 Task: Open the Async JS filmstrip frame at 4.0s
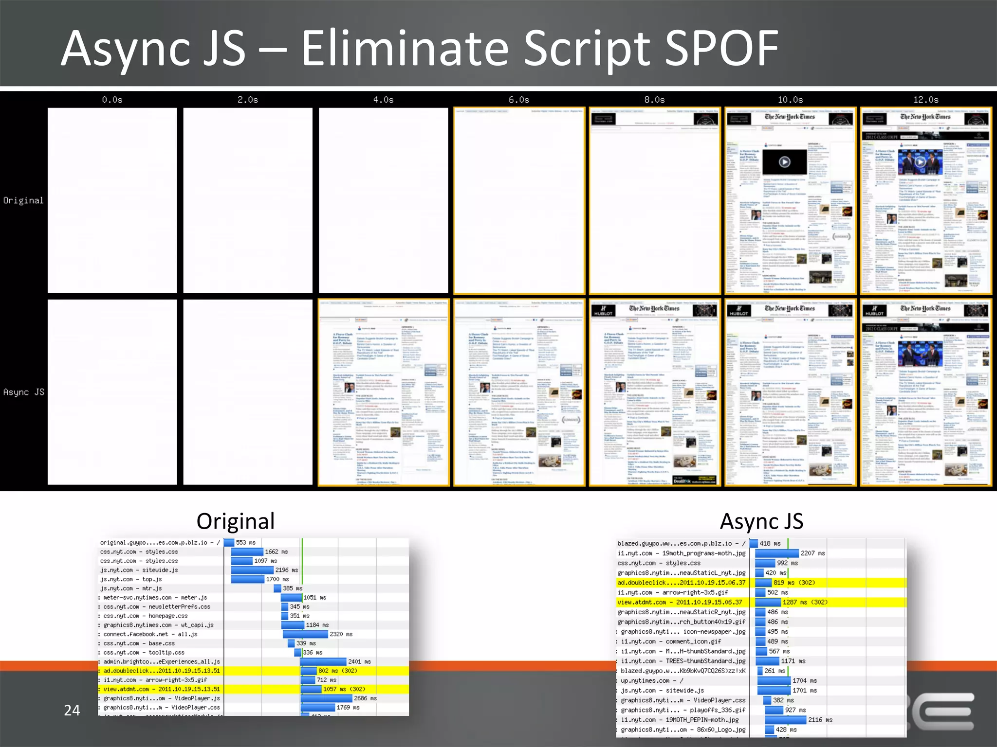coord(384,392)
